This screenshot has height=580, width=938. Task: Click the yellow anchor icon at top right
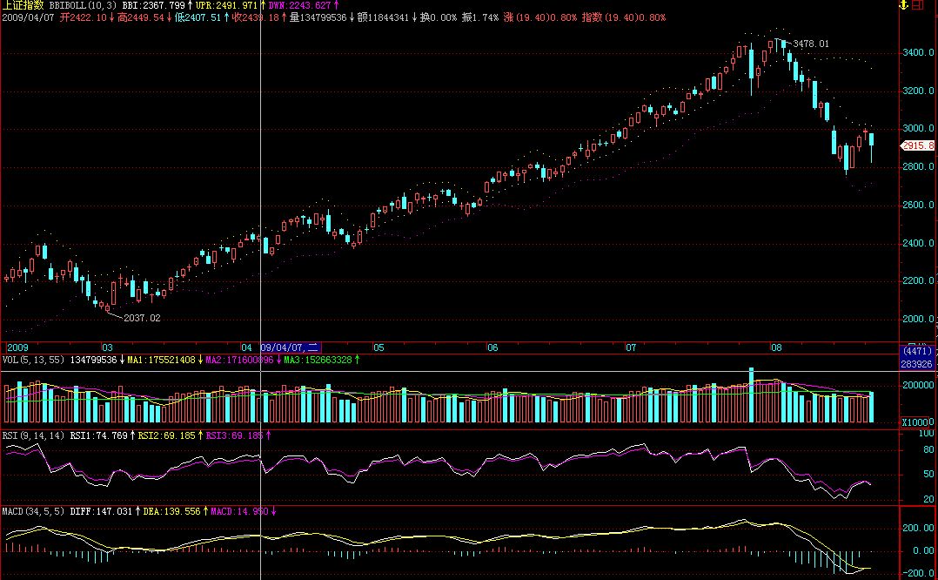[x=903, y=5]
